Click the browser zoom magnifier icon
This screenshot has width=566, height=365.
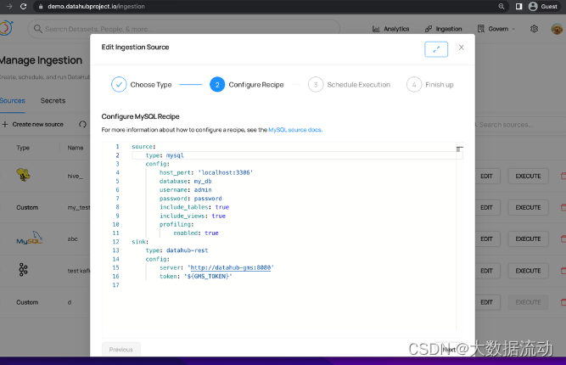(x=502, y=7)
